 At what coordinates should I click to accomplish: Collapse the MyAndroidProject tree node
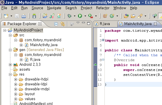click(x=5, y=30)
